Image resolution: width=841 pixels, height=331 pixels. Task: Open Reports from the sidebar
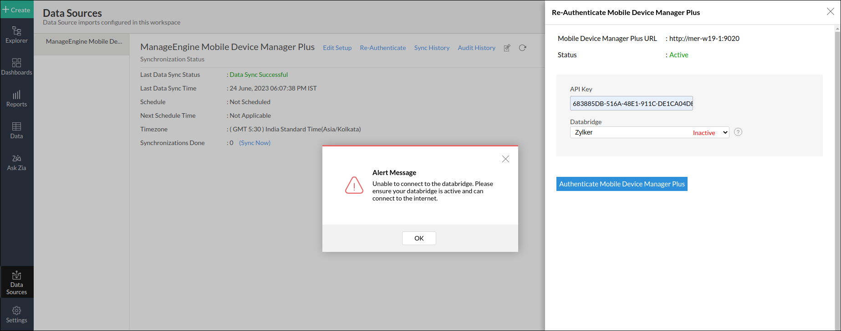click(x=16, y=99)
